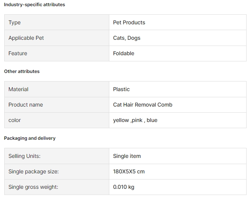Click the Applicable Pet label

point(26,38)
